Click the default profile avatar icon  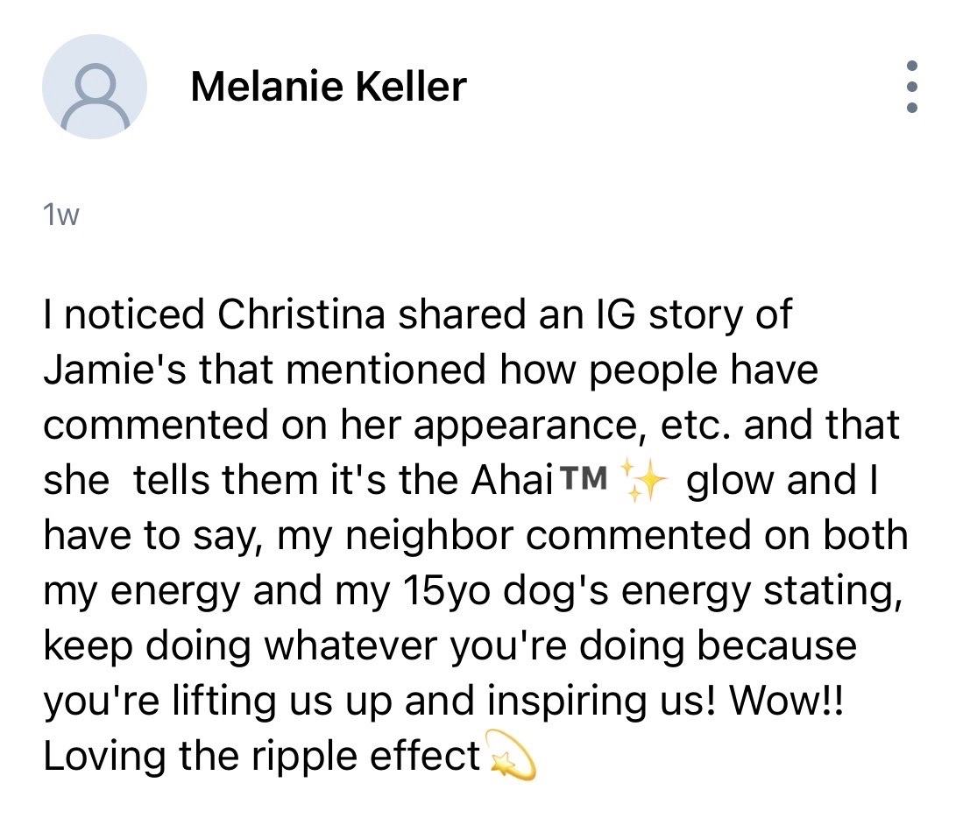pyautogui.click(x=94, y=87)
